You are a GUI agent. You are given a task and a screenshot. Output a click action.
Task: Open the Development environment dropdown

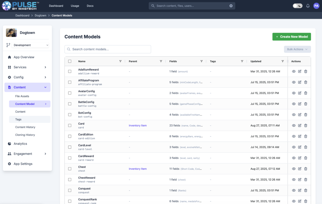coord(31,45)
